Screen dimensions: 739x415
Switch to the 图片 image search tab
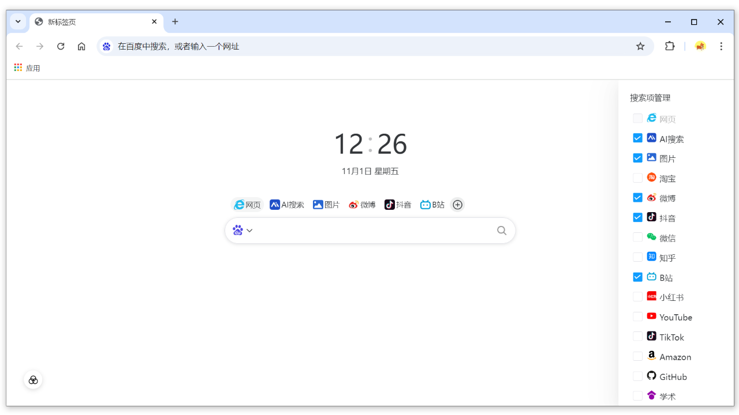point(326,204)
